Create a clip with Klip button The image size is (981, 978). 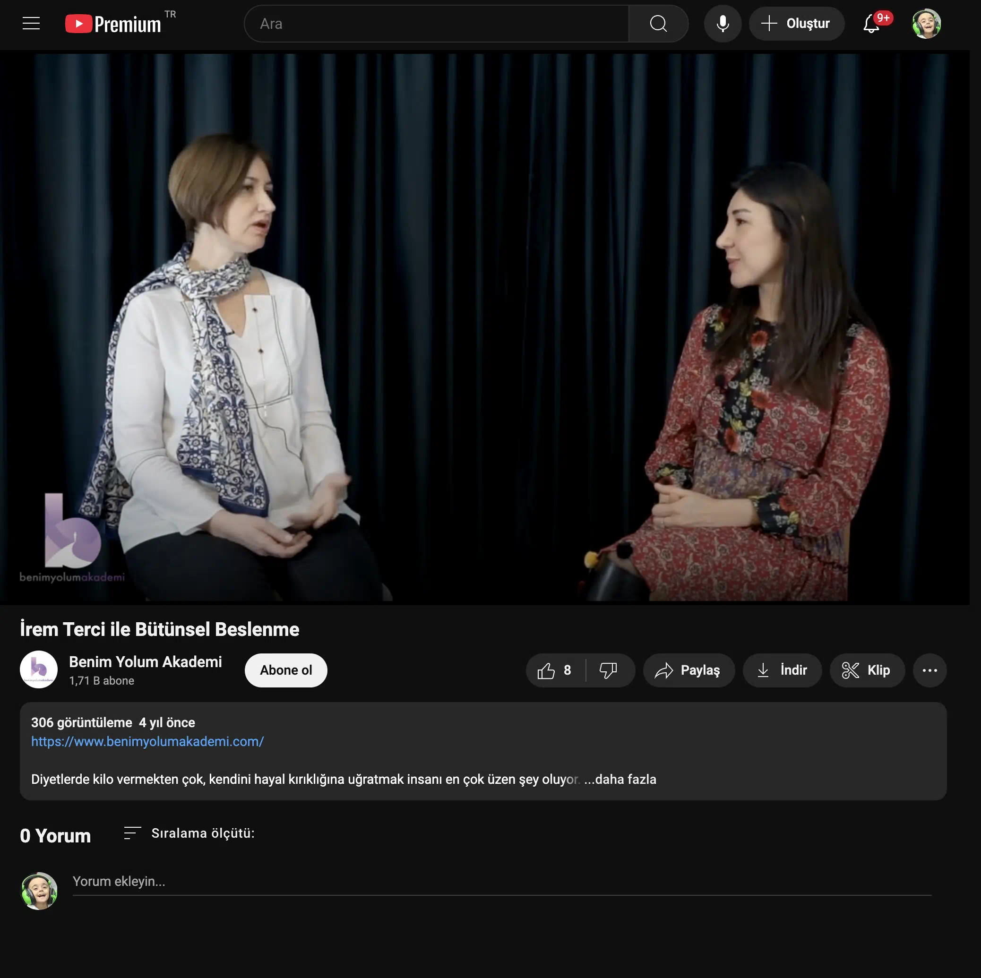click(867, 670)
